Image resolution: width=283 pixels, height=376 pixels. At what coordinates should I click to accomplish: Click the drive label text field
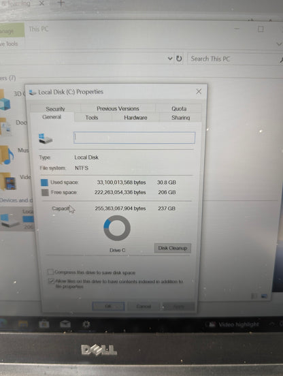click(134, 138)
